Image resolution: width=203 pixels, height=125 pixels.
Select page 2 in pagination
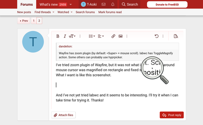pyautogui.click(x=39, y=21)
